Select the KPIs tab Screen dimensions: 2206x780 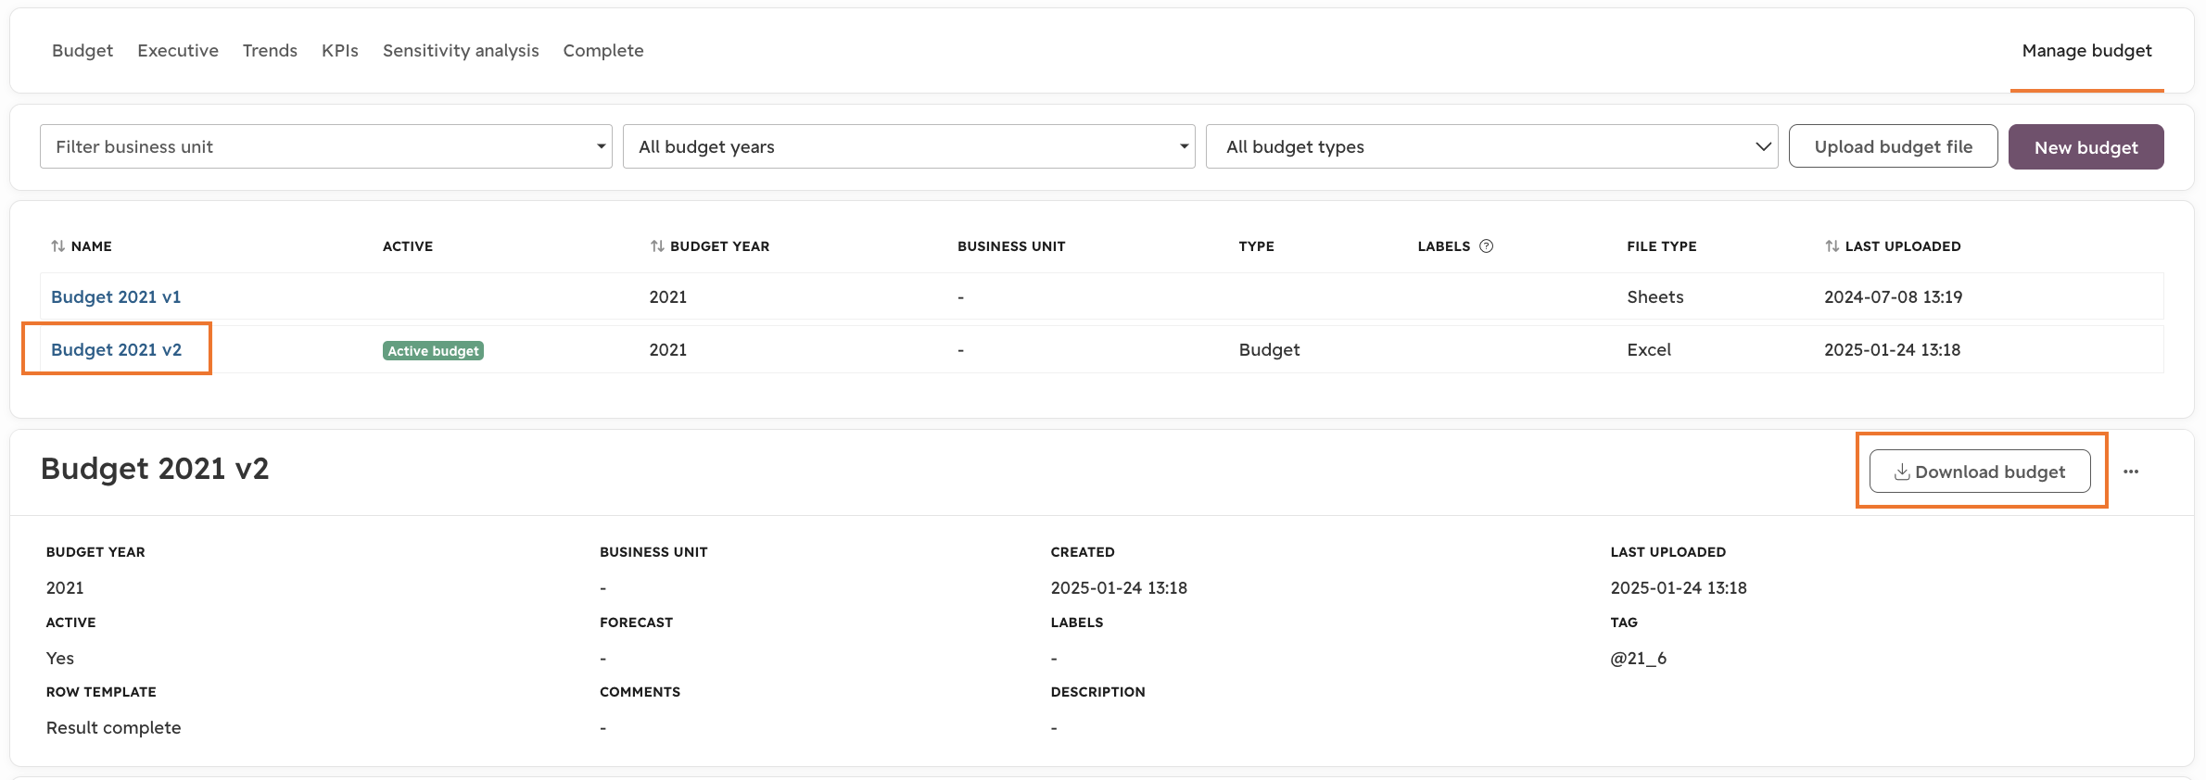tap(340, 51)
